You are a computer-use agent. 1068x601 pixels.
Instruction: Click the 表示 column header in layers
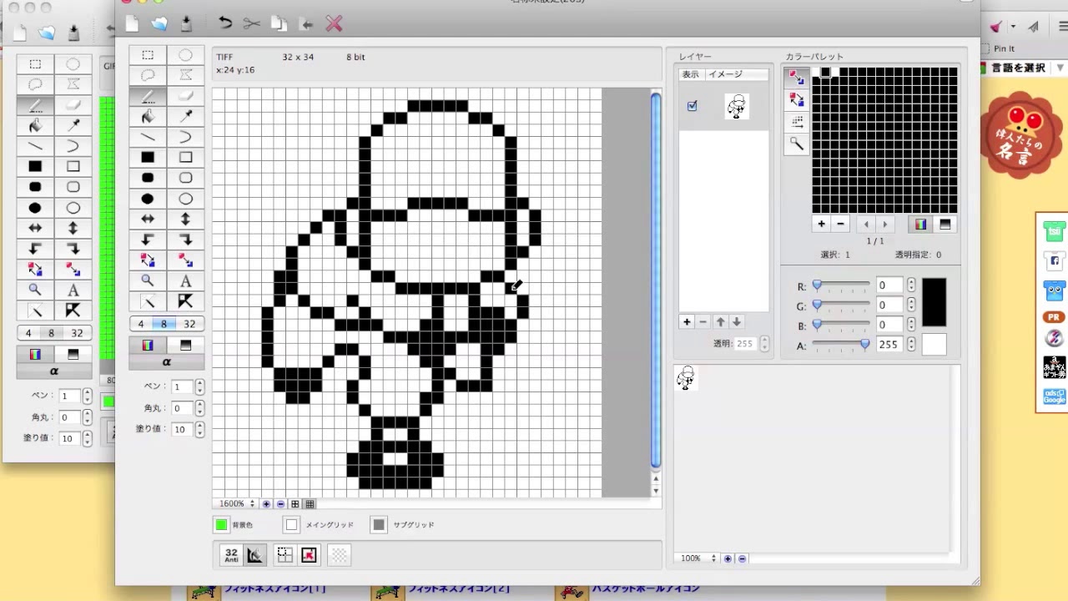pos(691,74)
